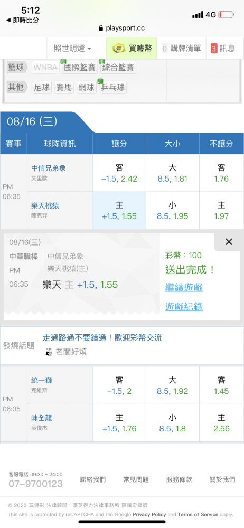Screen dimensions: 244x528
Task: Pick 統一獅 大 8.5, 1.92 option
Action: click(173, 385)
